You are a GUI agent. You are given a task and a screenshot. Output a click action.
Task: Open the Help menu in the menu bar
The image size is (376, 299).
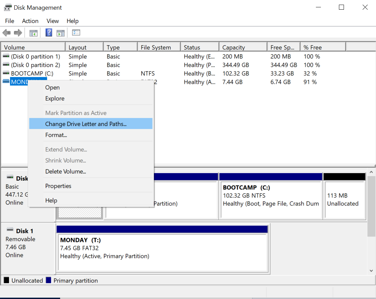click(73, 21)
